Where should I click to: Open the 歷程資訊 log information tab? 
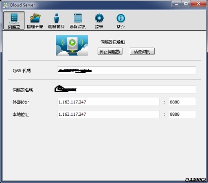point(78,20)
